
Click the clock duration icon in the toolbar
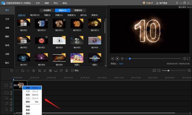click(x=61, y=70)
